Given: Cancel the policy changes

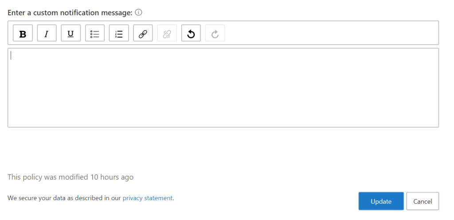Looking at the screenshot, I should coord(422,201).
